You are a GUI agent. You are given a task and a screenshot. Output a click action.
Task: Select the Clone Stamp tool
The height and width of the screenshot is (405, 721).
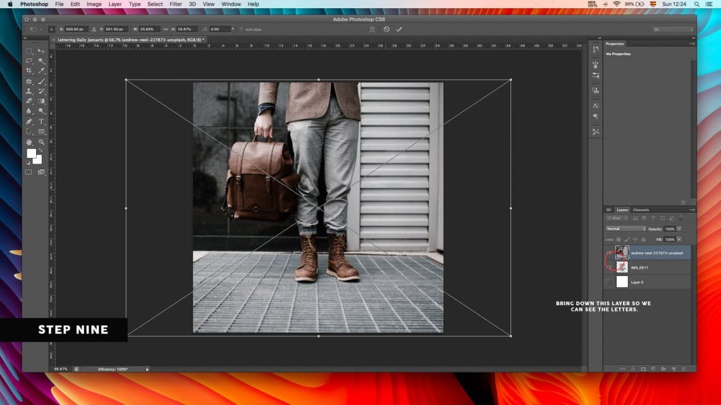click(29, 92)
